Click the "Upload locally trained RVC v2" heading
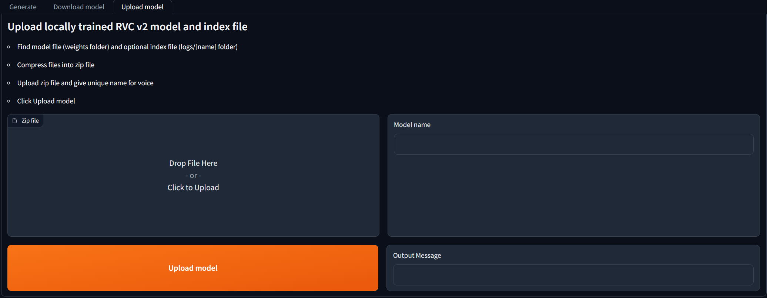The height and width of the screenshot is (298, 767). (x=127, y=27)
